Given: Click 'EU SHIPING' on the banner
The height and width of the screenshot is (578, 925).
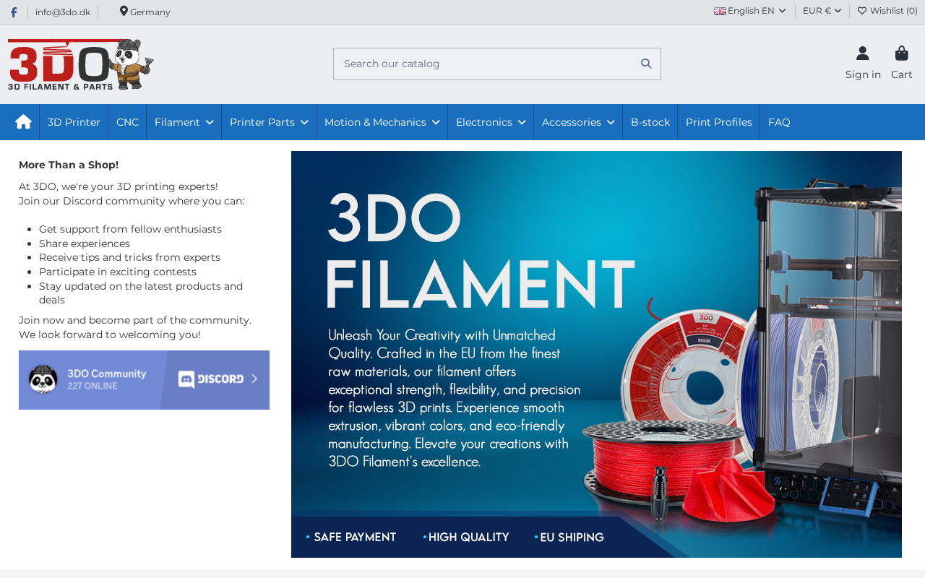Looking at the screenshot, I should click(572, 537).
